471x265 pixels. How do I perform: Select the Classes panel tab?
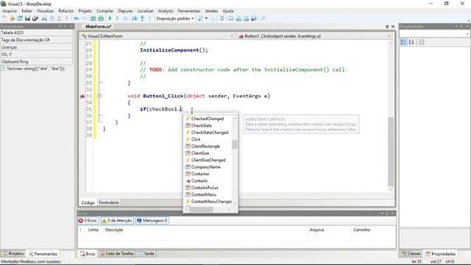coord(411,253)
